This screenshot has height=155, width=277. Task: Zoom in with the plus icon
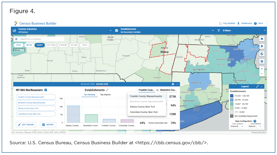click(x=262, y=69)
